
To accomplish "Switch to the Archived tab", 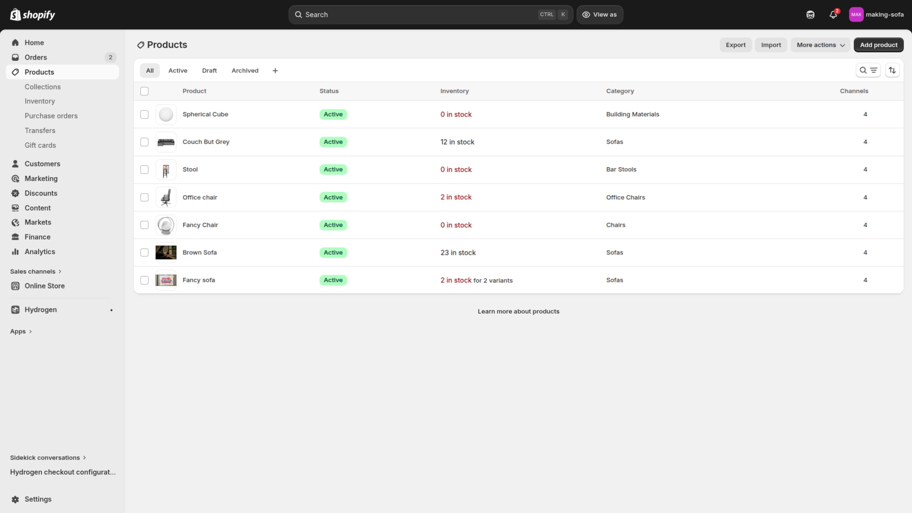I will click(245, 71).
